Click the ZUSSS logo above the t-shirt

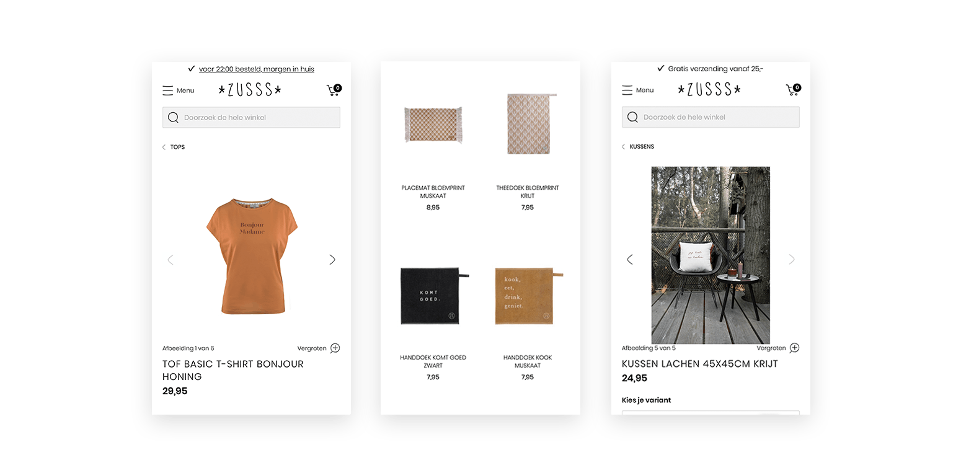pyautogui.click(x=250, y=90)
